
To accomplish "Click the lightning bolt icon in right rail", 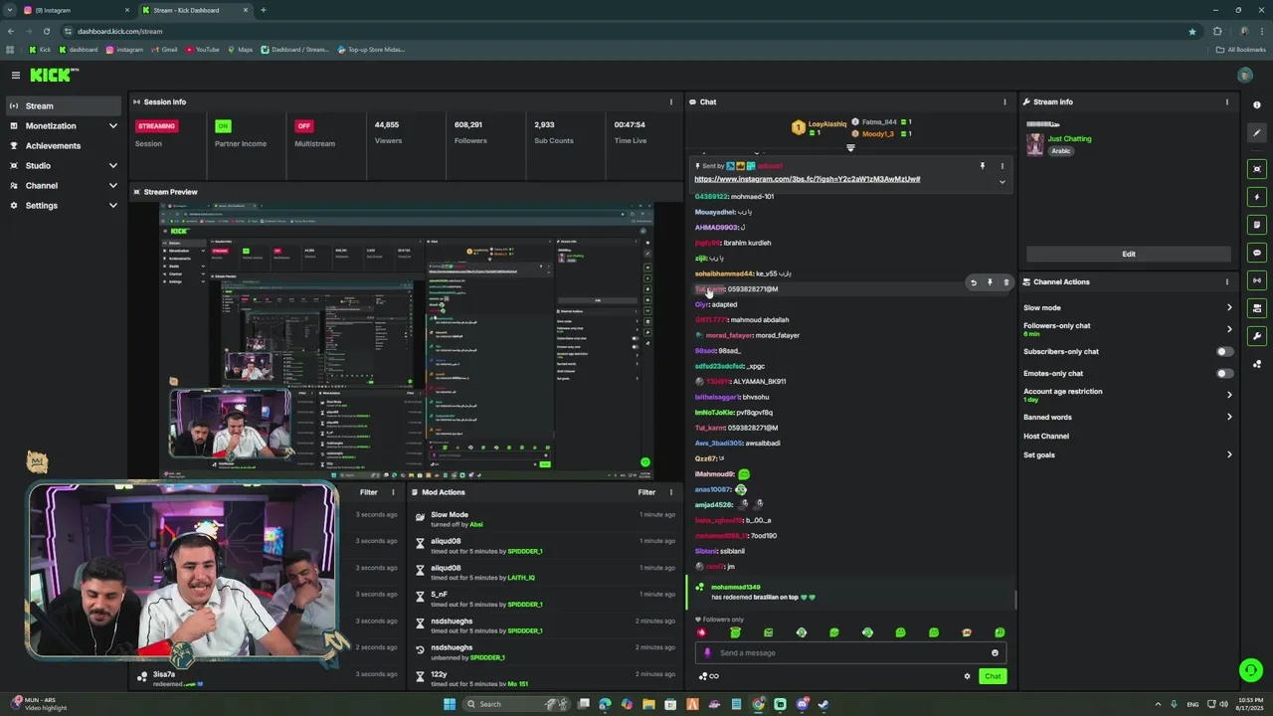I will [x=1257, y=197].
